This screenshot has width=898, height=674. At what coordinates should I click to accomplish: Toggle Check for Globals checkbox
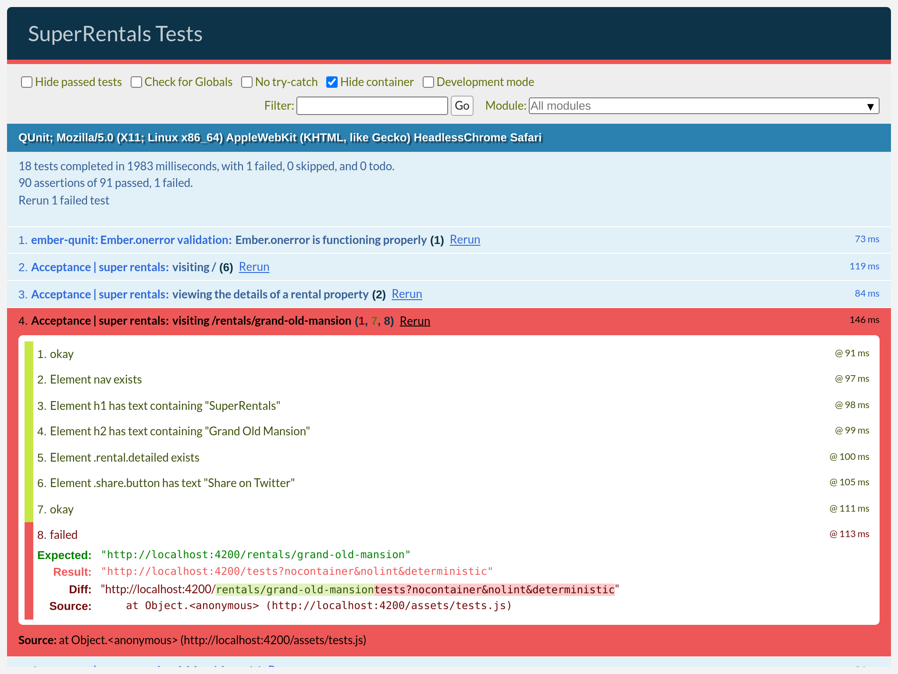coord(136,82)
